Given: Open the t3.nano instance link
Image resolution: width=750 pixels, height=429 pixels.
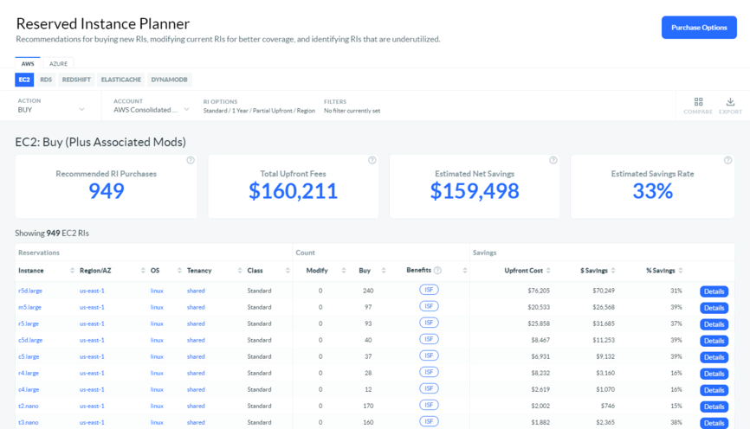Looking at the screenshot, I should click(29, 422).
